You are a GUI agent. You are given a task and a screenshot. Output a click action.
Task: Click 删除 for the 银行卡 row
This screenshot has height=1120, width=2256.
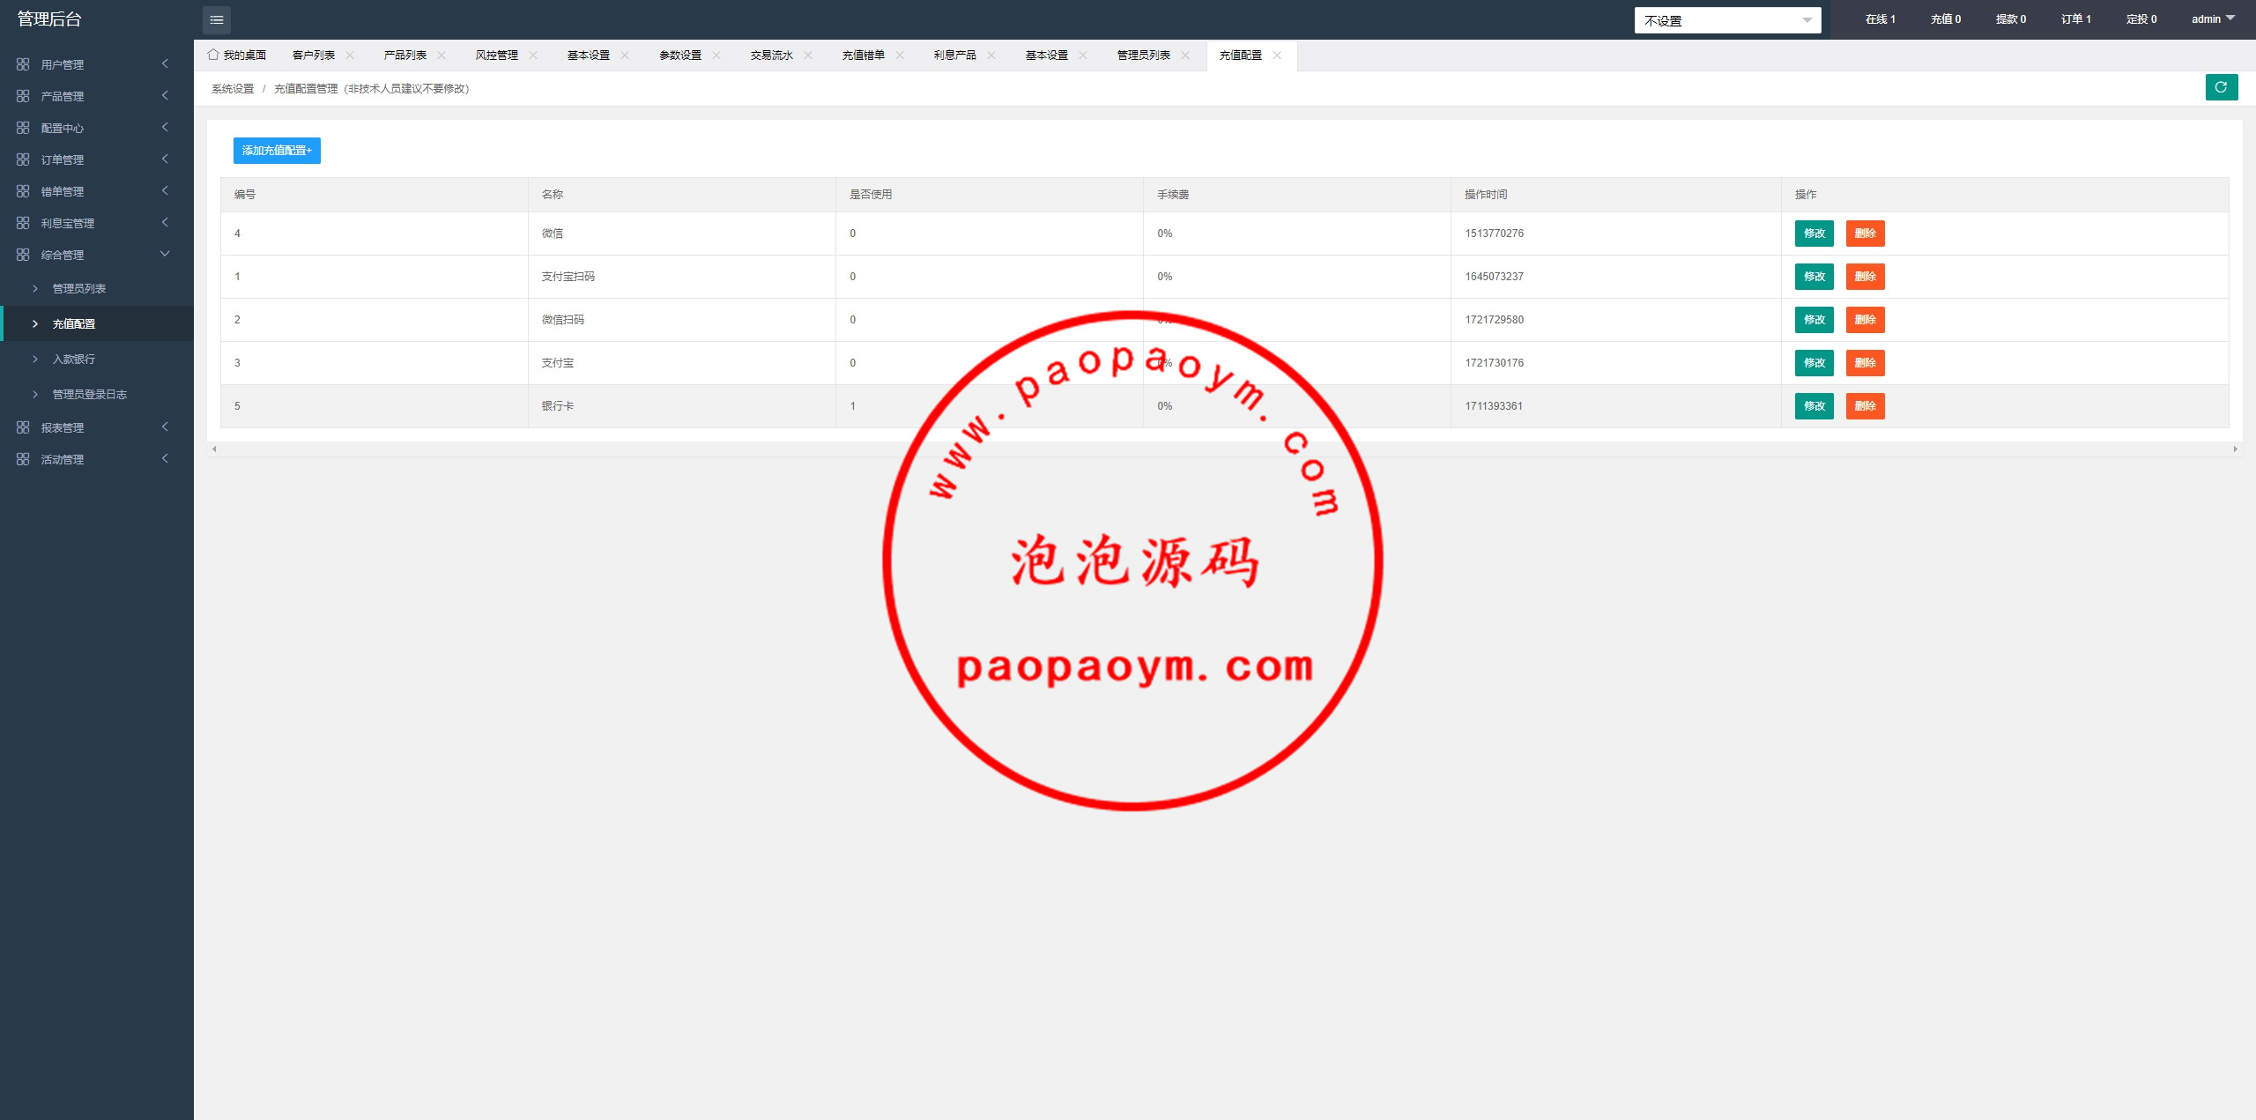tap(1866, 406)
